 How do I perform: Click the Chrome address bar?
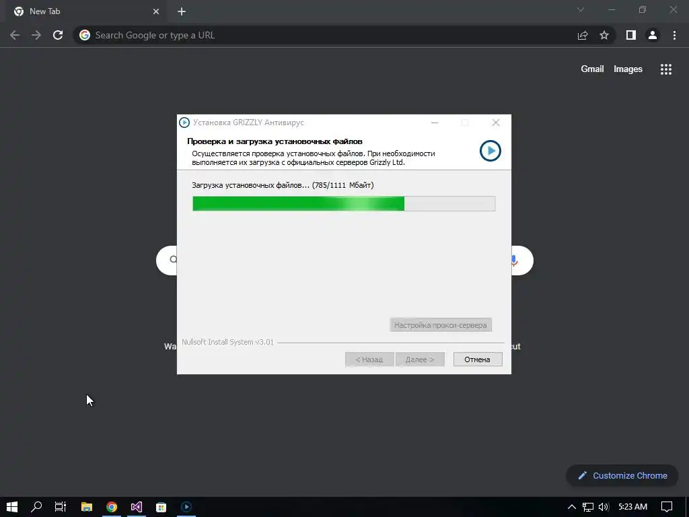click(x=325, y=35)
